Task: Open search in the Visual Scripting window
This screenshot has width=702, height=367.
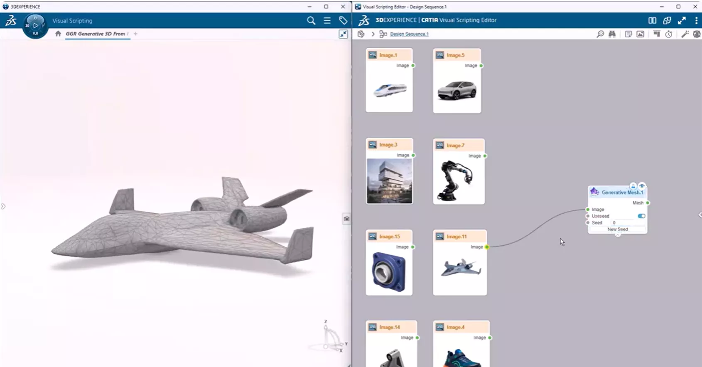Action: coord(311,20)
